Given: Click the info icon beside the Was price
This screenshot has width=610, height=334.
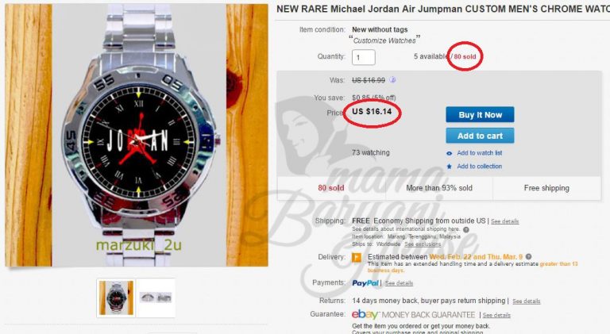Looking at the screenshot, I should pyautogui.click(x=392, y=80).
